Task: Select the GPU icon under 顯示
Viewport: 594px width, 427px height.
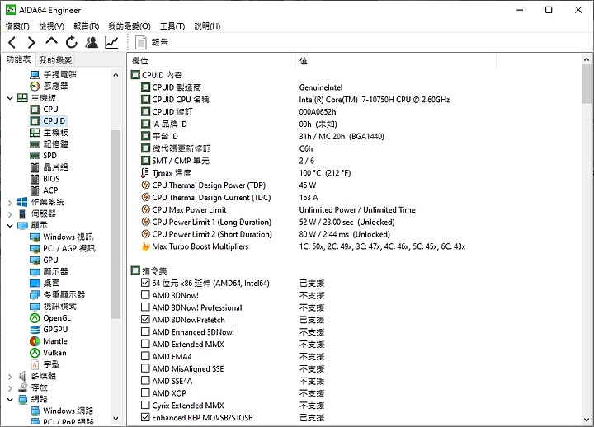Action: point(35,260)
